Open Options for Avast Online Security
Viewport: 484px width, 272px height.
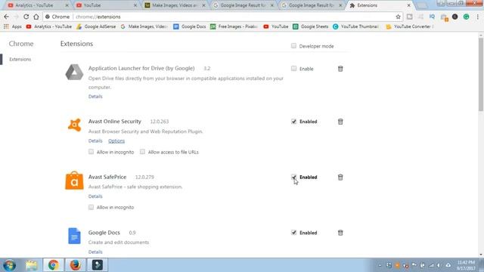[x=116, y=141]
